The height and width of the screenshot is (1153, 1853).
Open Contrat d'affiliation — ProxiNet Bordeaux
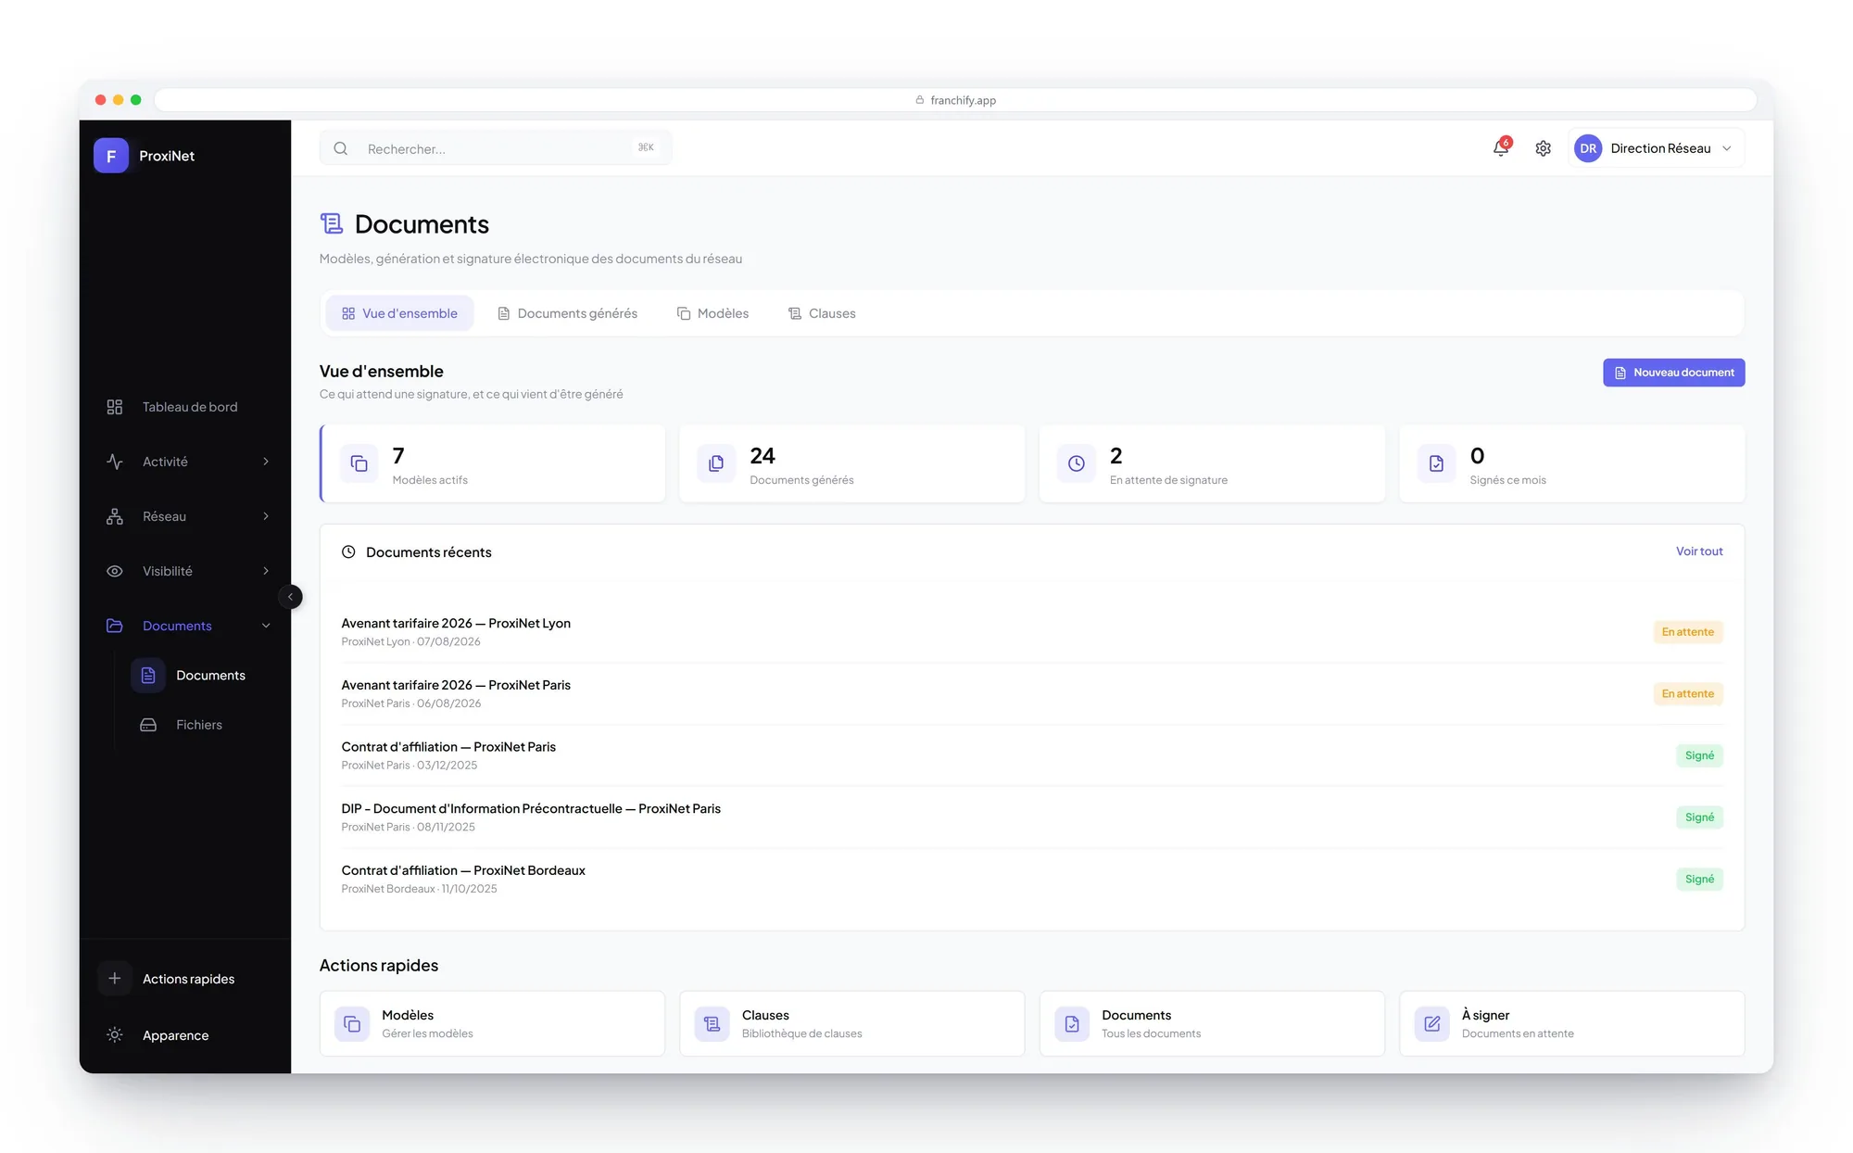pyautogui.click(x=1032, y=879)
